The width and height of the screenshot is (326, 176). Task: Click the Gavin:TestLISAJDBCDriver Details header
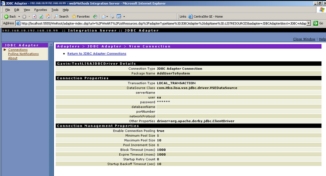click(188, 63)
